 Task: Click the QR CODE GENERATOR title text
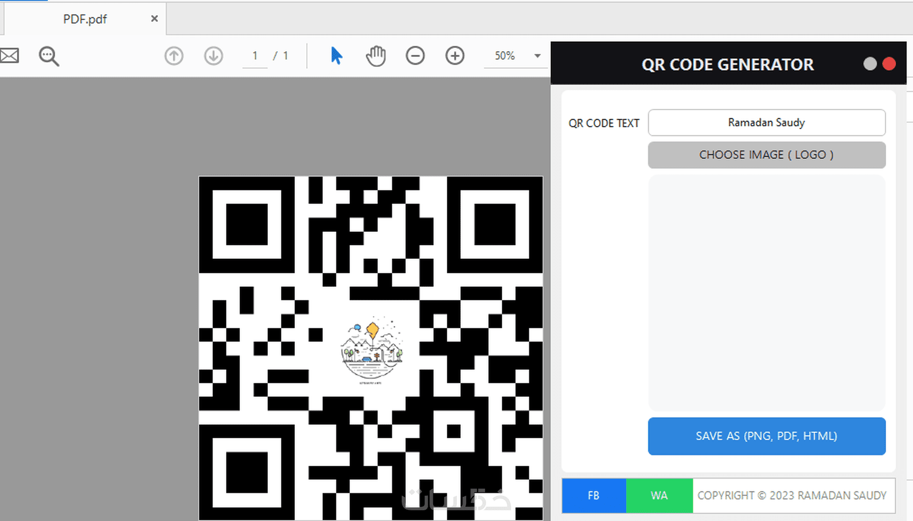728,64
